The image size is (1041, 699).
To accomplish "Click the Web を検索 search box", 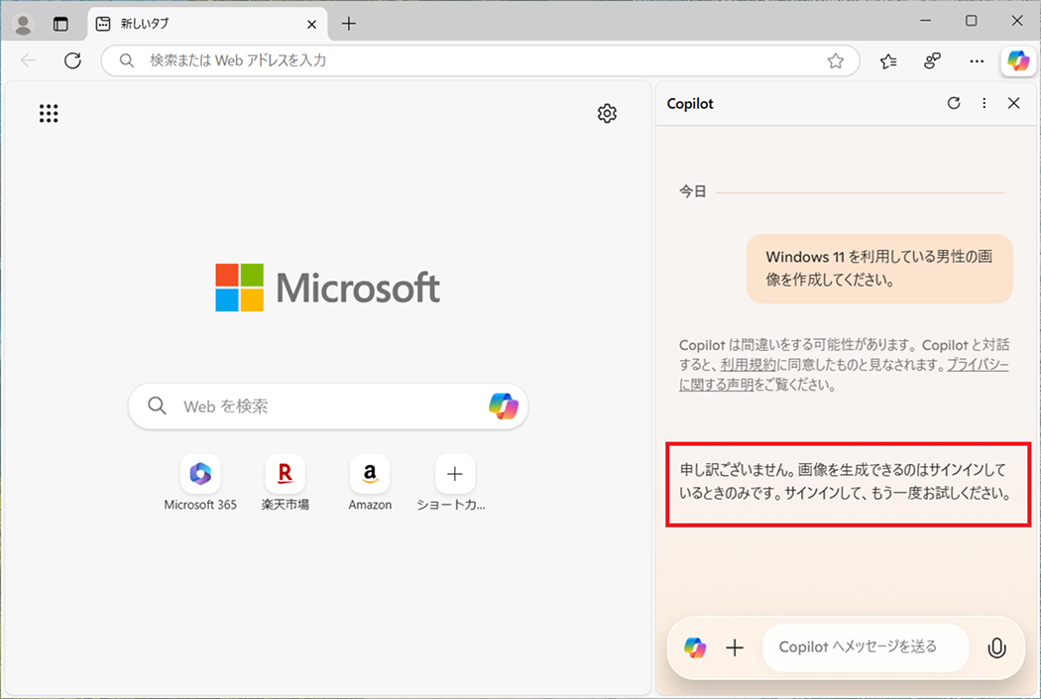I will (328, 406).
